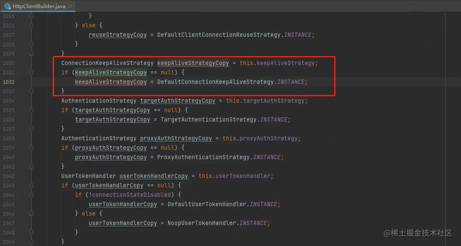Click INSTANCE after DefaultConnectionKeepAliveStrategy

click(291, 82)
